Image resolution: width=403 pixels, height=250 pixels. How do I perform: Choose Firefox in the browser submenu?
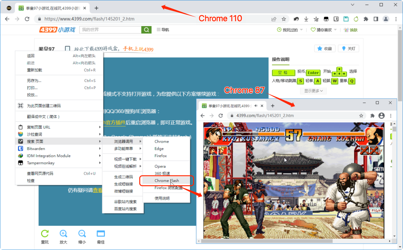click(x=166, y=156)
